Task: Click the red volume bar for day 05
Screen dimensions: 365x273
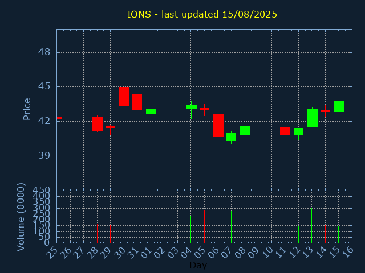Action: 204,226
